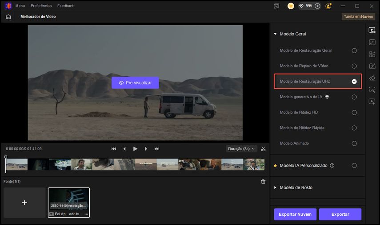
Task: Collapse the Modelo Geral section
Action: (276, 34)
